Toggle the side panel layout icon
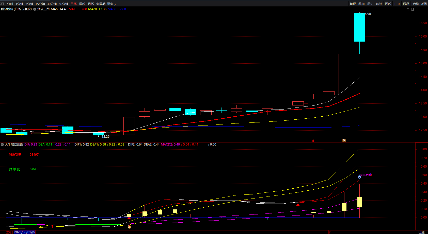This screenshot has height=234, width=428. pos(413,9)
